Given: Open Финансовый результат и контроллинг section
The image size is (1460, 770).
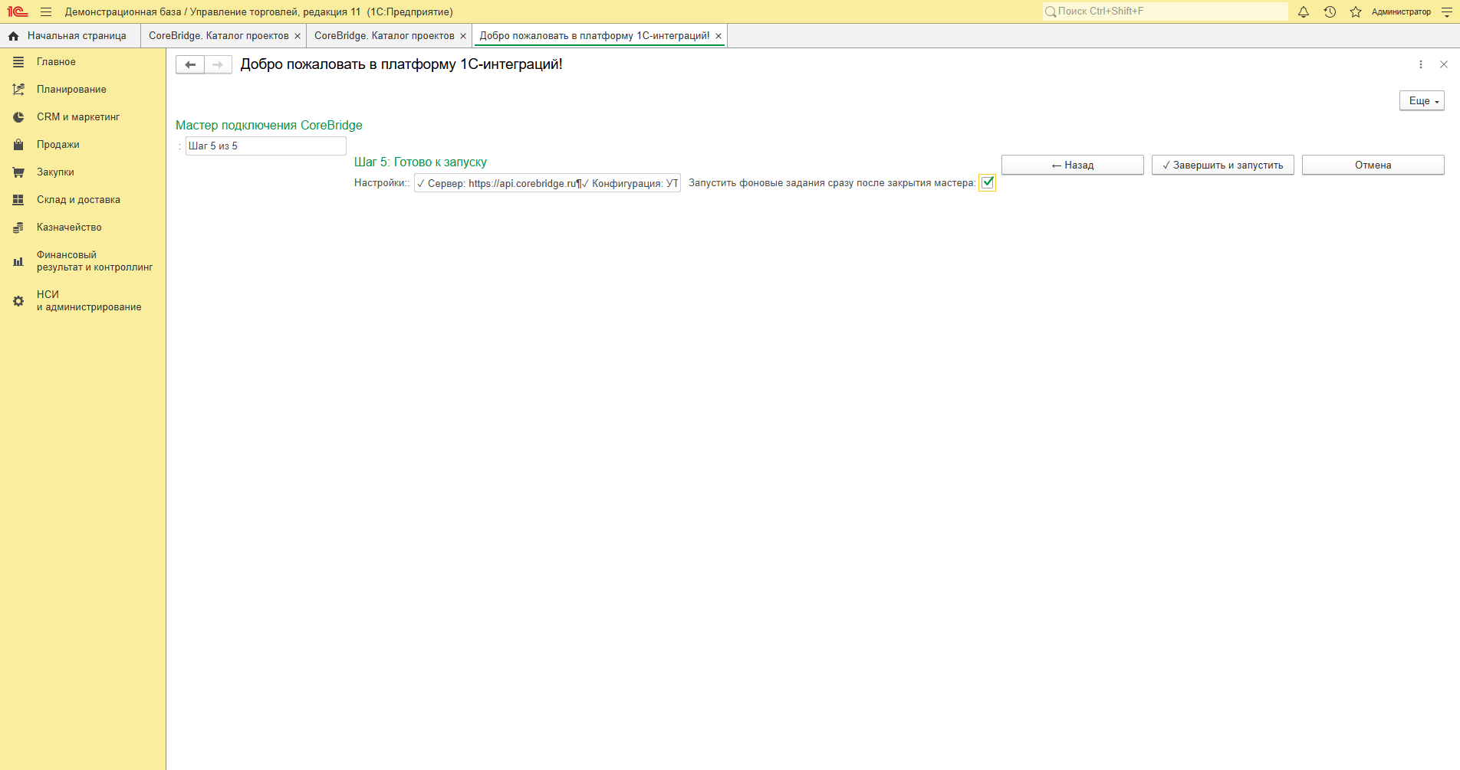Looking at the screenshot, I should click(x=83, y=261).
